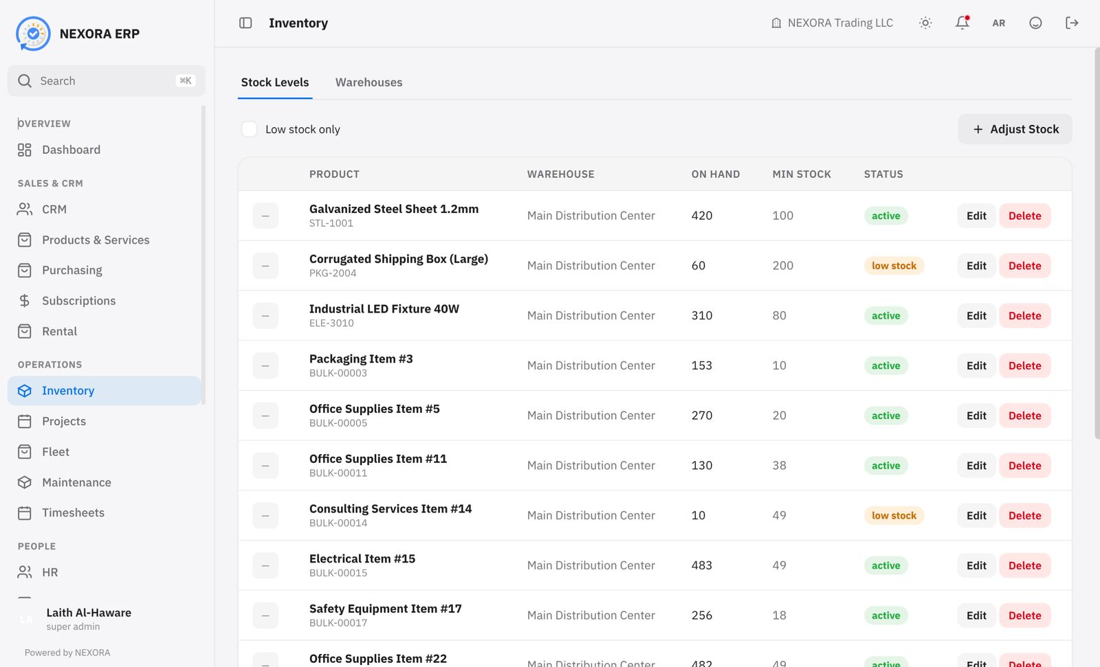This screenshot has width=1100, height=667.
Task: Click the building icon beside NEXORA Trading LLC
Action: click(x=776, y=23)
